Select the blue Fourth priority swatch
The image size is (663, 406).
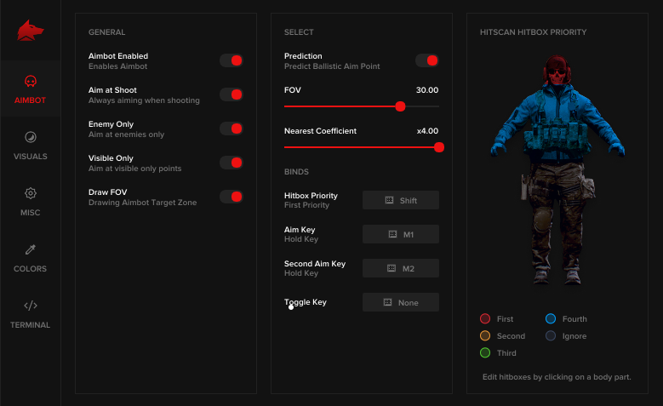tap(551, 319)
